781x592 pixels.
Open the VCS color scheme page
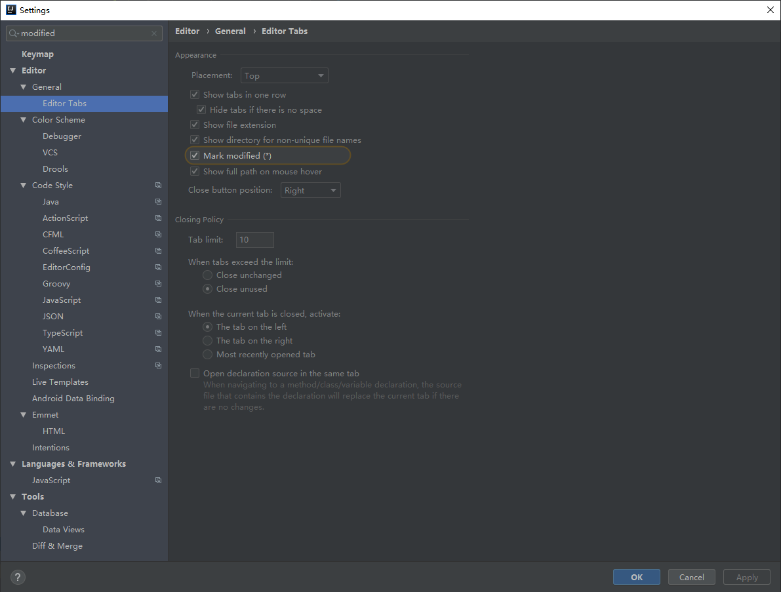coord(50,152)
